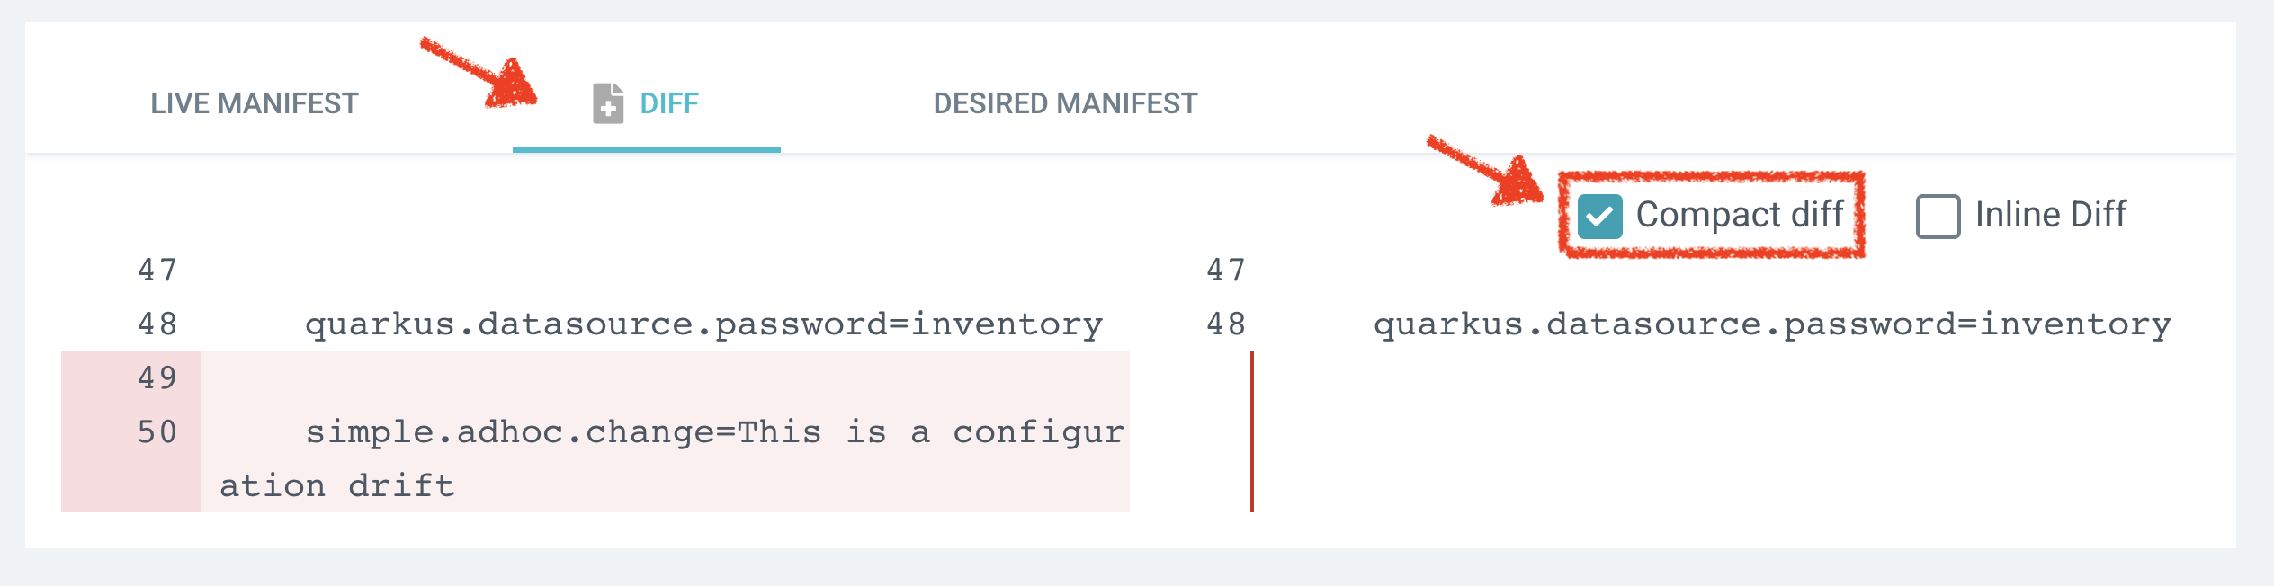Viewport: 2274px width, 586px height.
Task: Click the empty highlighted row at line 49
Action: click(666, 377)
